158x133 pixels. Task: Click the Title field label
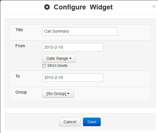tap(19, 30)
